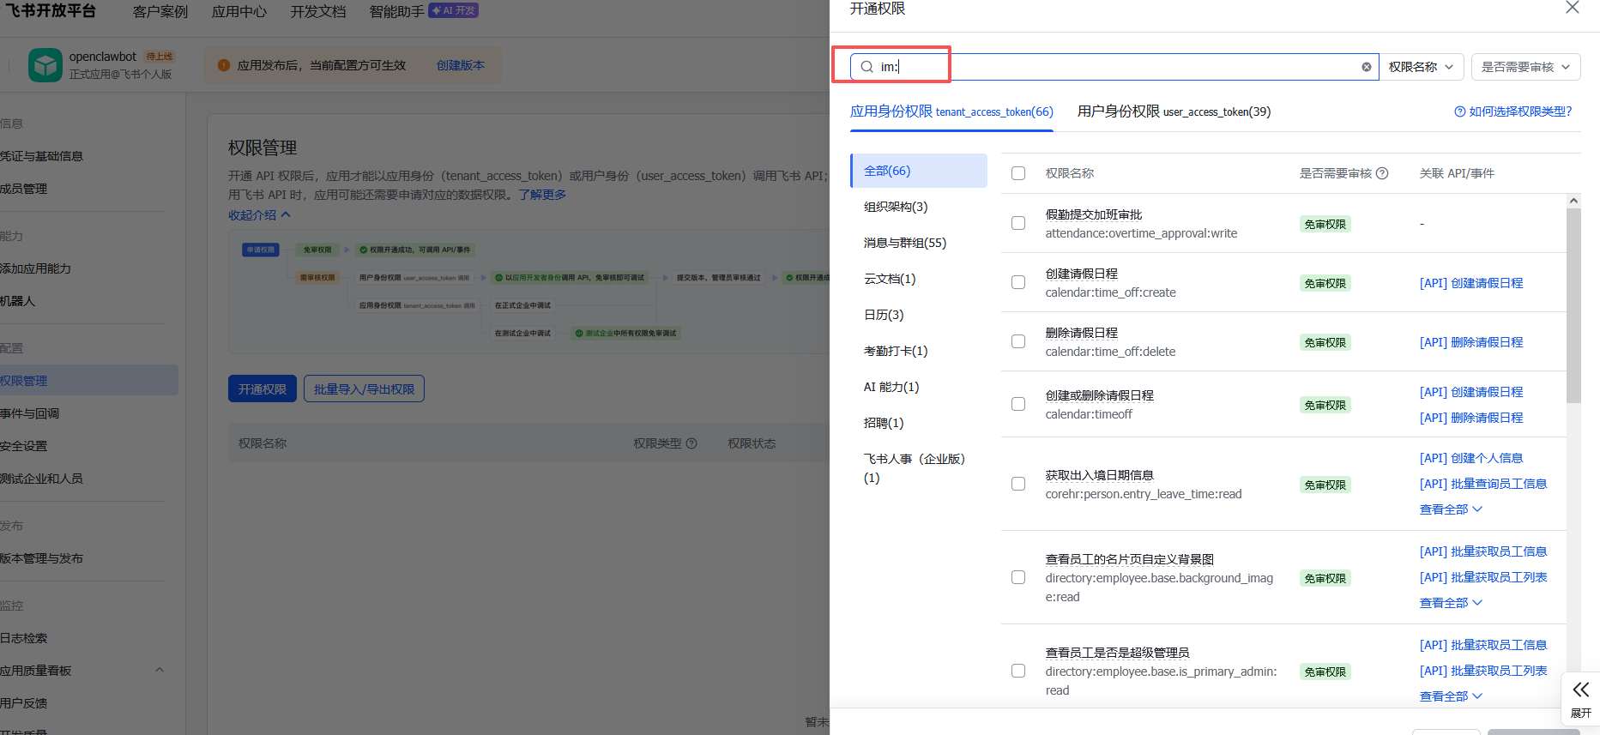Viewport: 1600px width, 735px height.
Task: Click the openclawbot app cube icon
Action: 45,65
